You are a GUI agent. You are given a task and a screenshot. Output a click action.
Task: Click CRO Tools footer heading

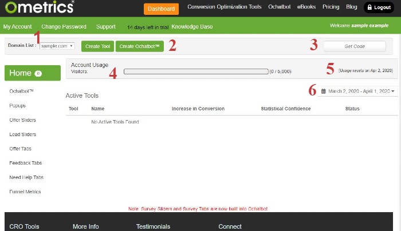pos(24,226)
